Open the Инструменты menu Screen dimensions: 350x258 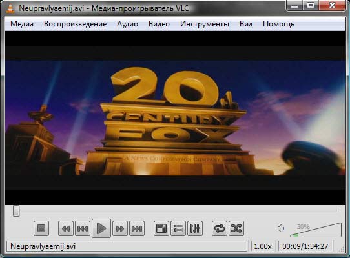pyautogui.click(x=205, y=24)
